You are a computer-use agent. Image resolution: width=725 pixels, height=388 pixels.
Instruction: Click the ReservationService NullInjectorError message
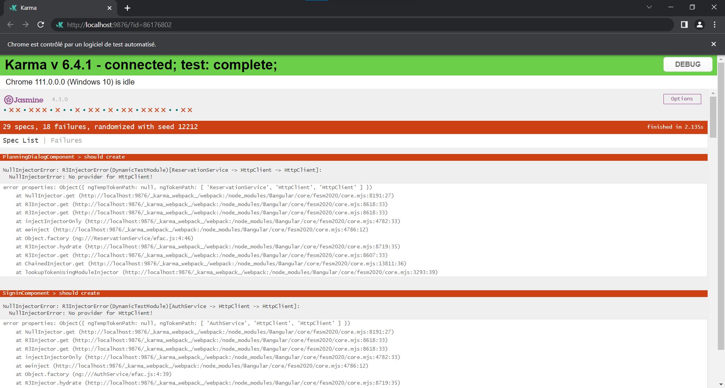click(x=162, y=173)
